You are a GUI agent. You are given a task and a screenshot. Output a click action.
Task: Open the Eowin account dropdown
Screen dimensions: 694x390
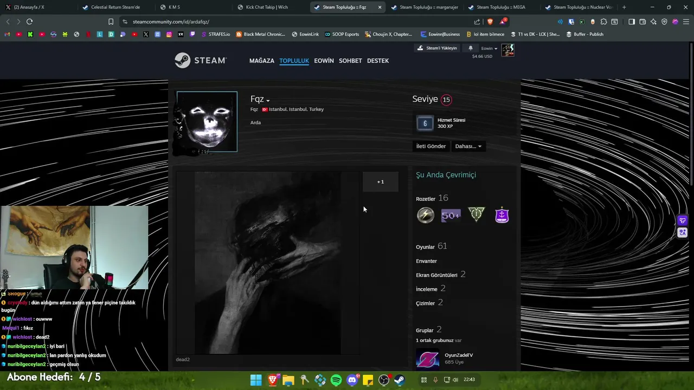[489, 48]
